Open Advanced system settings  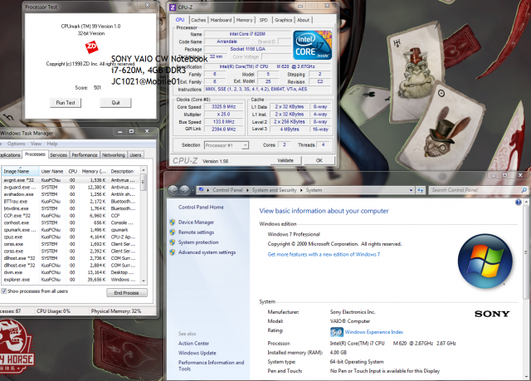[x=207, y=252]
